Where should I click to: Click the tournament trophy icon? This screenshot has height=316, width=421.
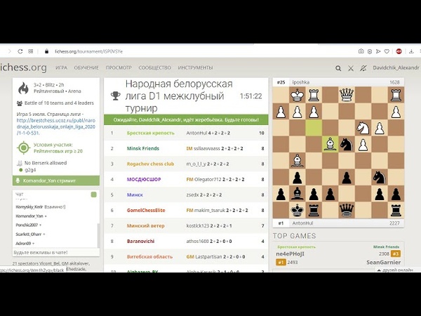(x=116, y=96)
